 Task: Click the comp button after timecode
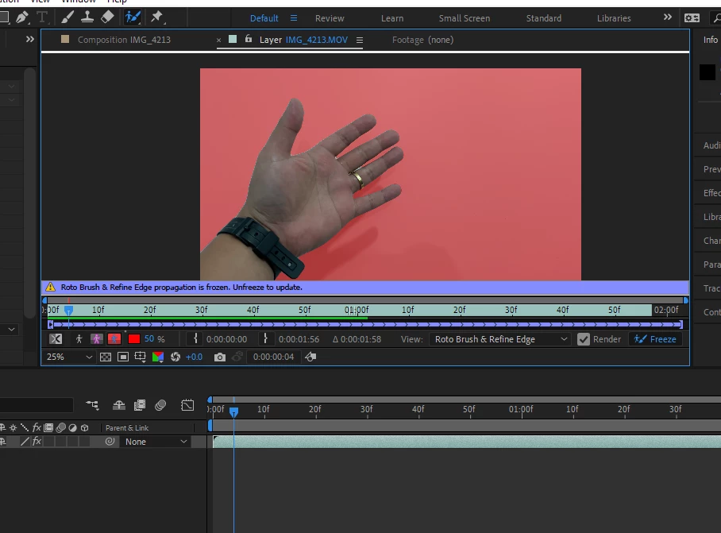click(310, 357)
